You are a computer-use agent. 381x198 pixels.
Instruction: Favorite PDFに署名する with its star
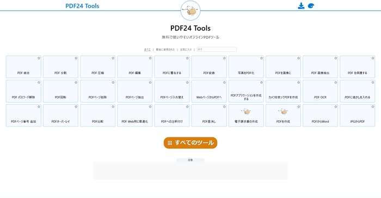tap(187, 58)
